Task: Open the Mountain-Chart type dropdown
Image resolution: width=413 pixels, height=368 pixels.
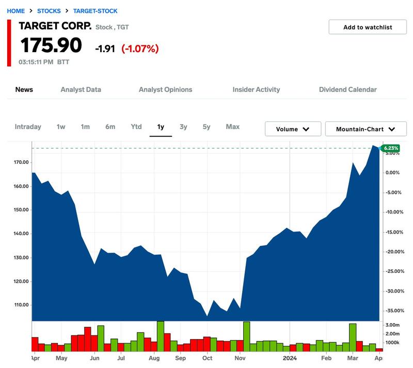Action: 366,129
